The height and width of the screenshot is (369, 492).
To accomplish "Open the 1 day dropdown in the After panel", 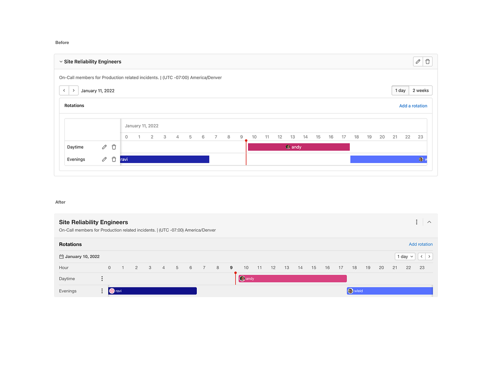I will (405, 256).
